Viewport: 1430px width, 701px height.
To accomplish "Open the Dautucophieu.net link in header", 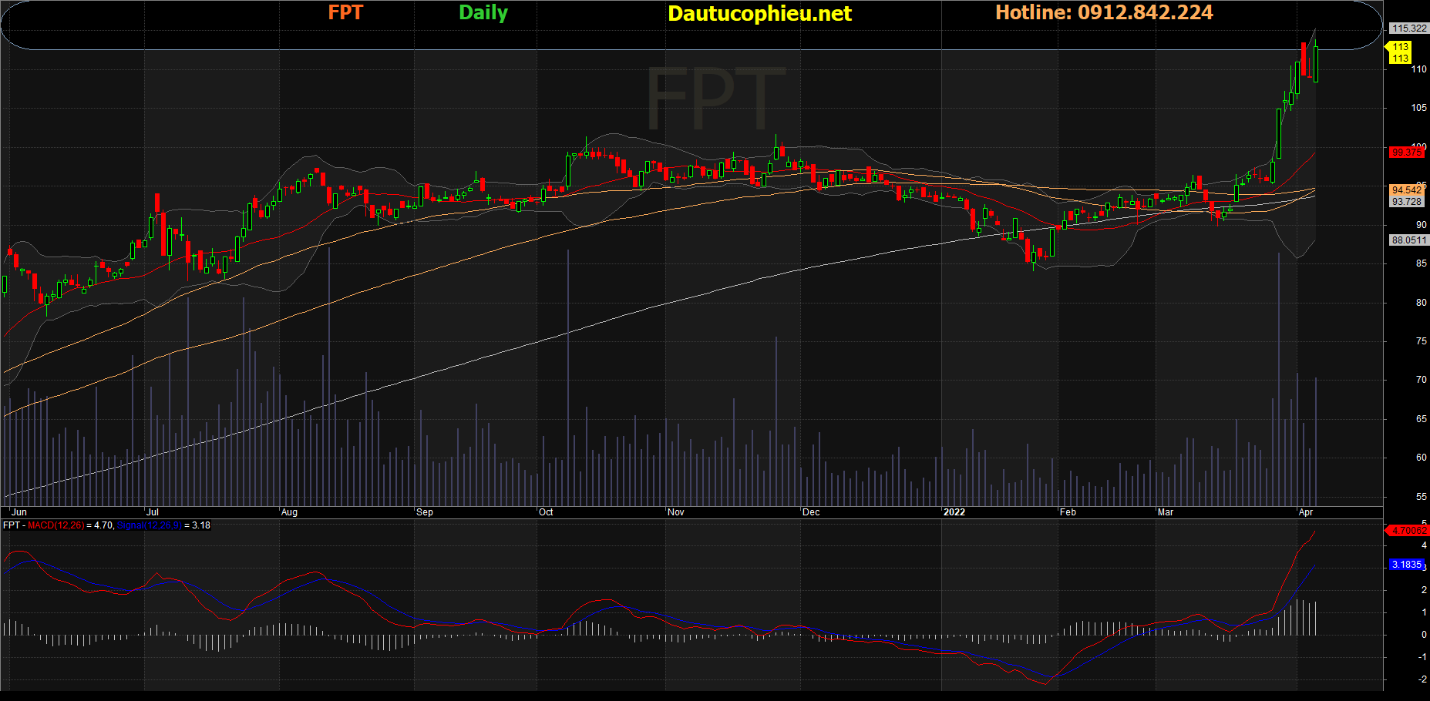I will 759,13.
